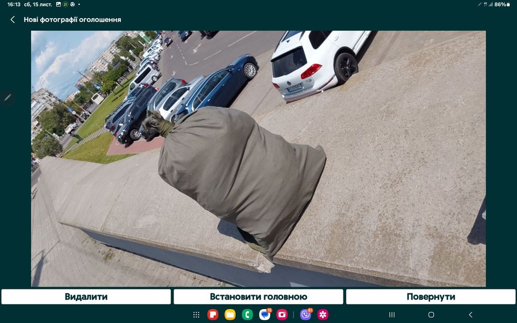Tap the green circle notification icon in status bar

click(x=66, y=4)
